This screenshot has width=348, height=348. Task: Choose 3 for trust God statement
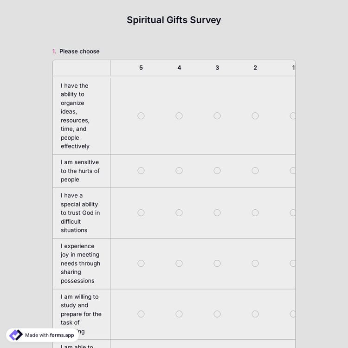click(x=217, y=213)
